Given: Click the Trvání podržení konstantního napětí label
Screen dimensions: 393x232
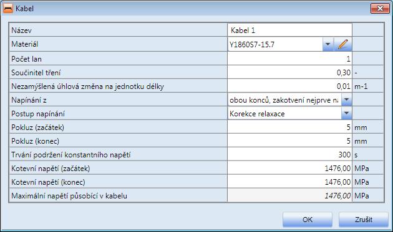Looking at the screenshot, I should (71, 155).
